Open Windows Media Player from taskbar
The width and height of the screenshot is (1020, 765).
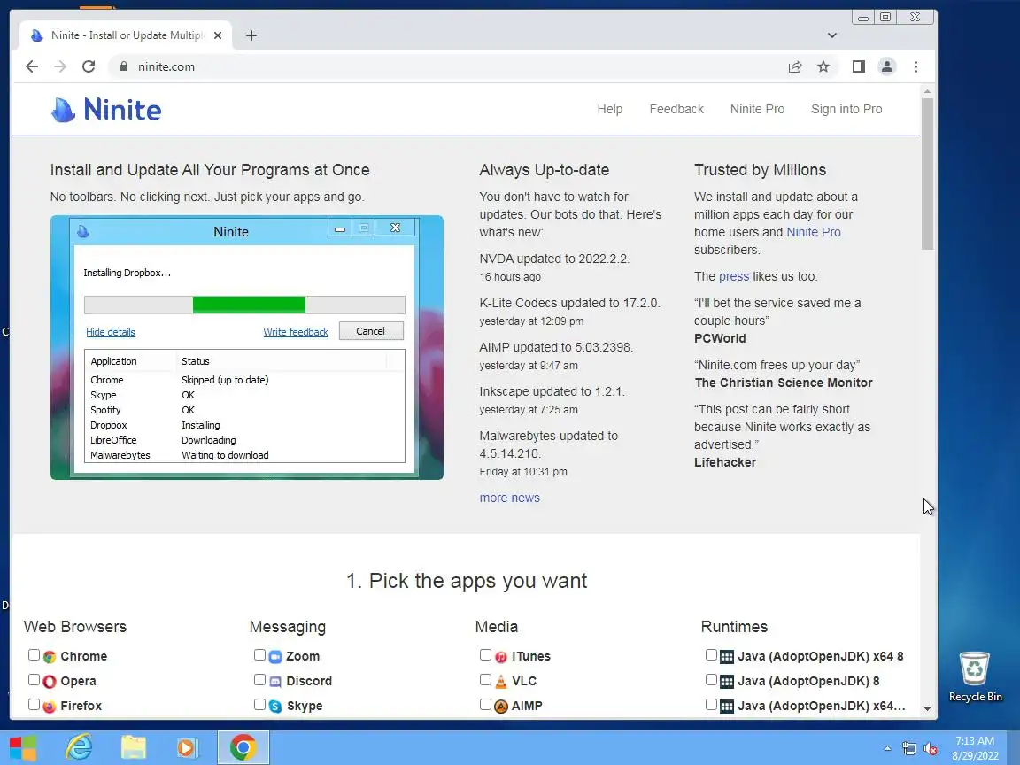(187, 748)
